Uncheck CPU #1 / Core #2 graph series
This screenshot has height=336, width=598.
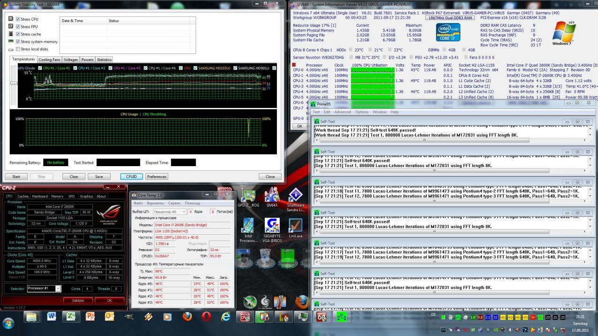(76, 69)
